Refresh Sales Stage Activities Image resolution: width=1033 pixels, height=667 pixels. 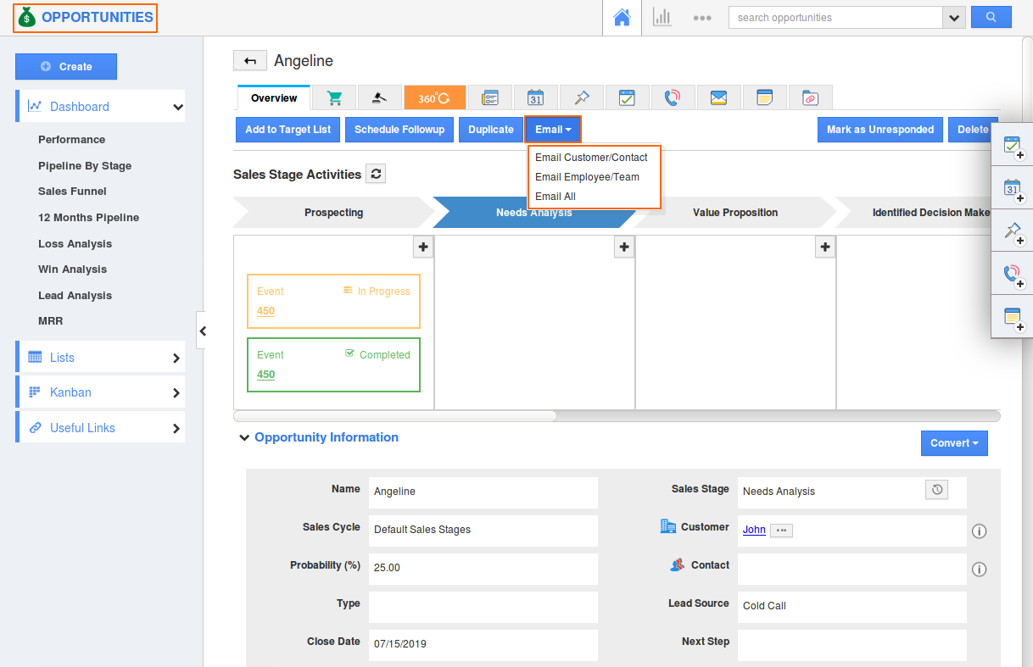point(376,174)
